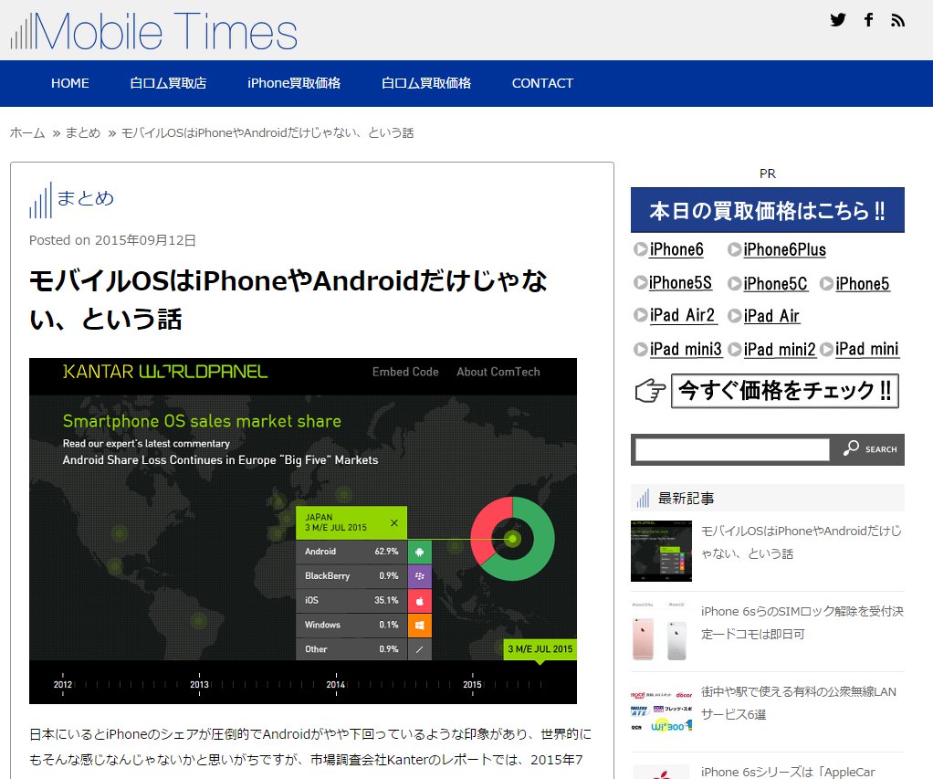Click the 今すぐ価格をチェック button
The height and width of the screenshot is (779, 933).
pos(785,391)
